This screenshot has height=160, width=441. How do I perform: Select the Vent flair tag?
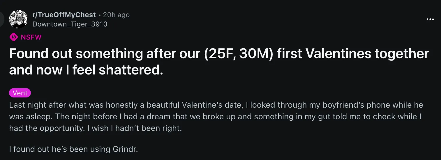(20, 93)
